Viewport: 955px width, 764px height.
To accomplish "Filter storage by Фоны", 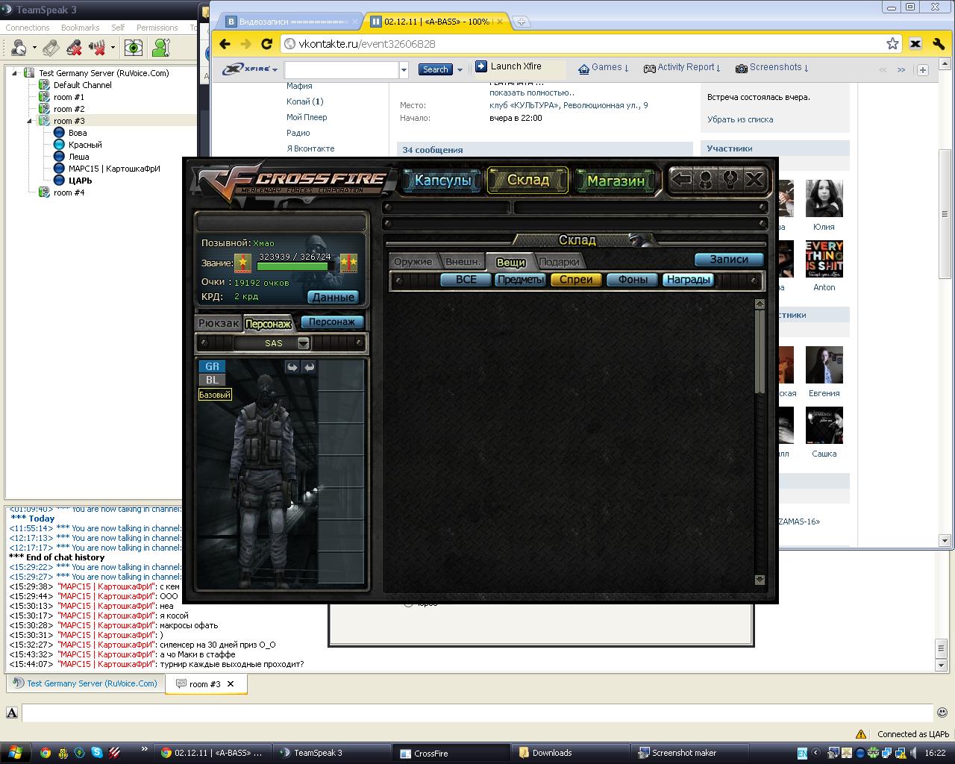I will click(x=633, y=279).
